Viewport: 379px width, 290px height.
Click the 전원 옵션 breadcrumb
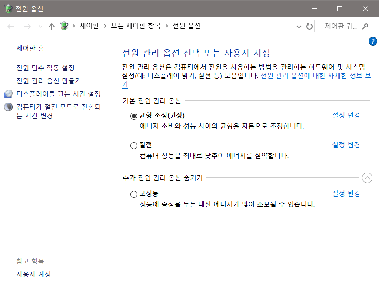186,26
